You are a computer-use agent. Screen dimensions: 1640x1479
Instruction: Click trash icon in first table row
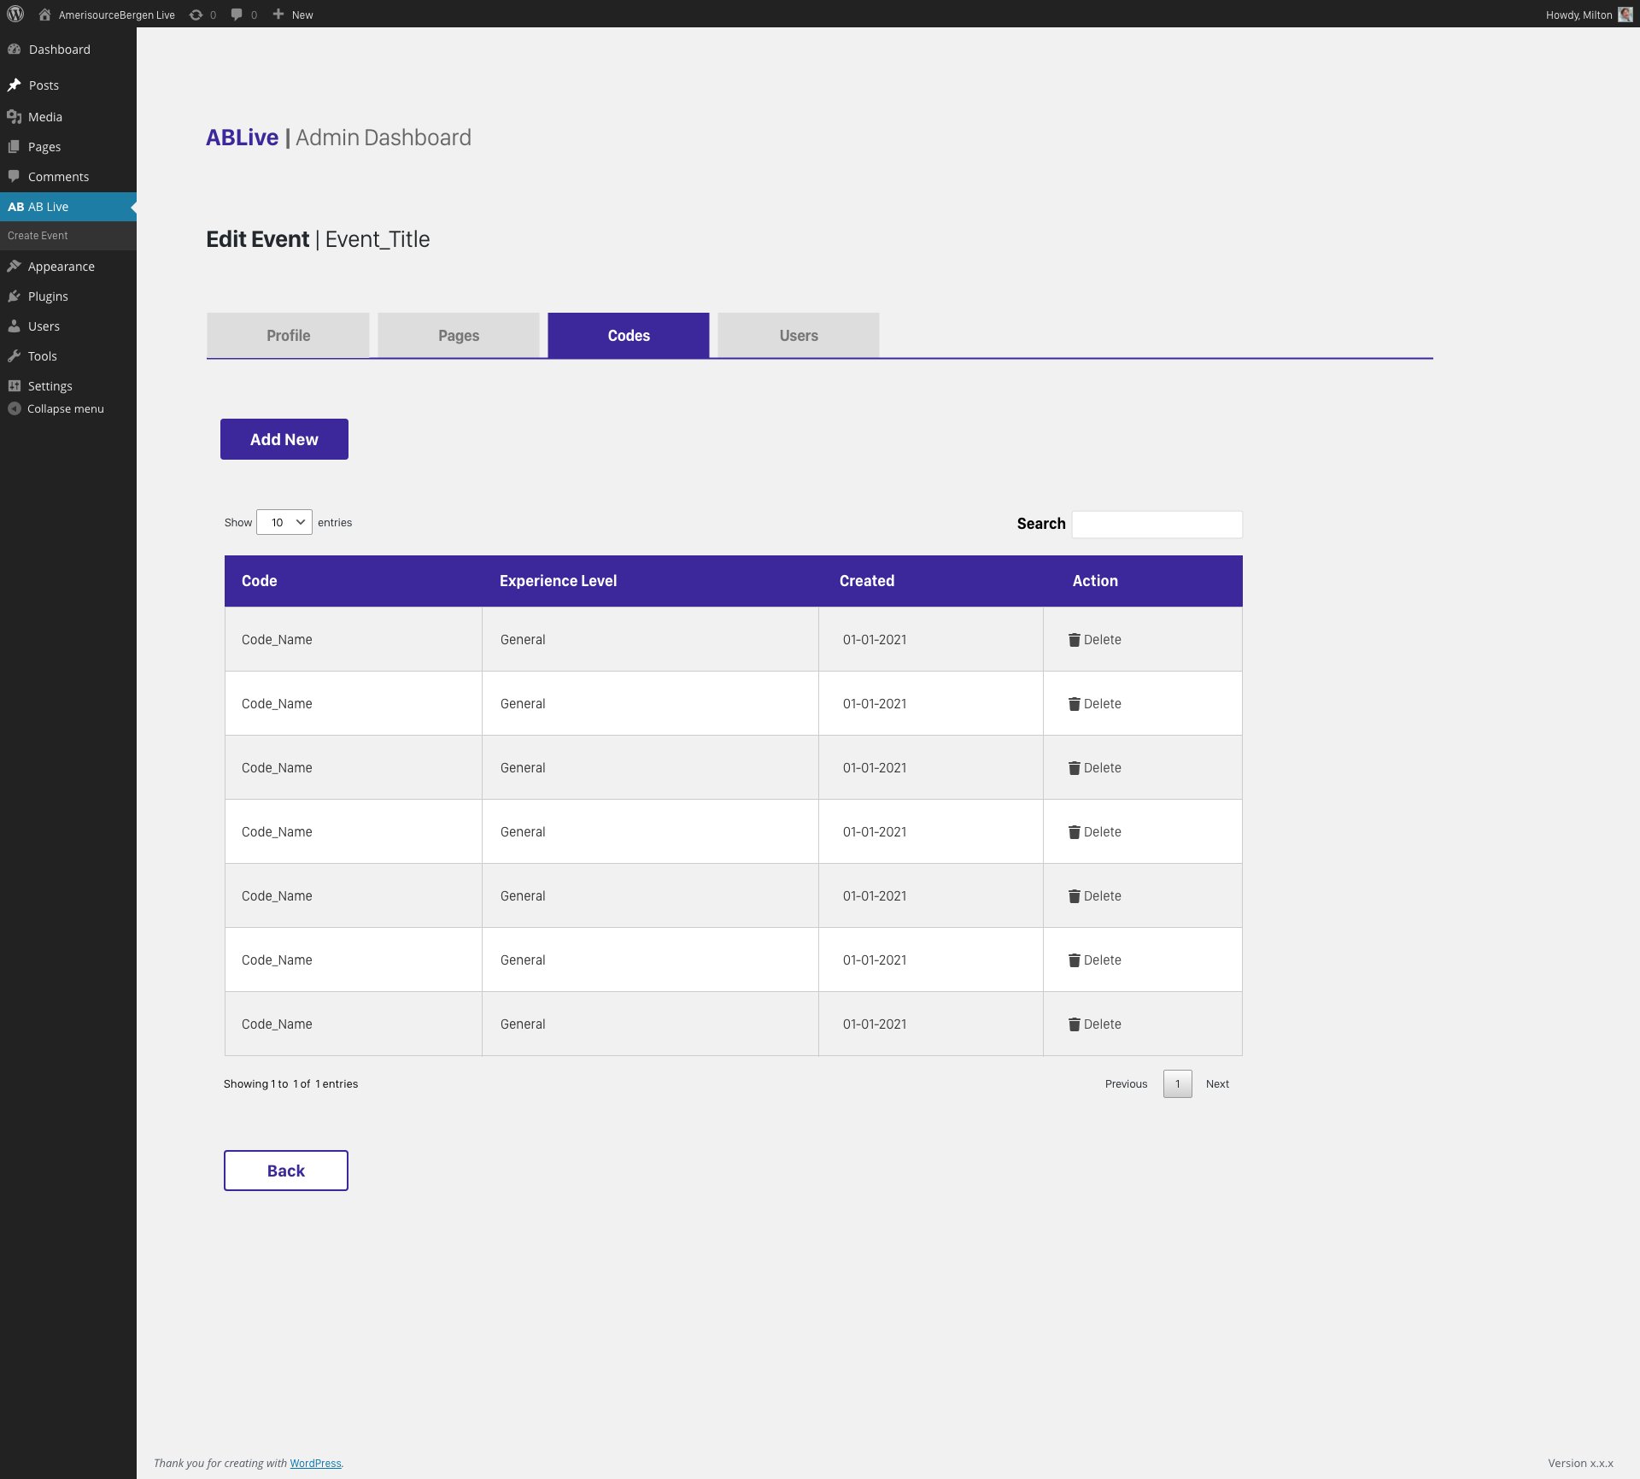coord(1074,640)
